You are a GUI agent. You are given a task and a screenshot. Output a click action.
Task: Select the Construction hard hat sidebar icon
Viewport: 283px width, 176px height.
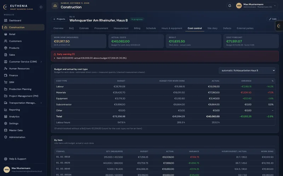[x=6, y=27]
